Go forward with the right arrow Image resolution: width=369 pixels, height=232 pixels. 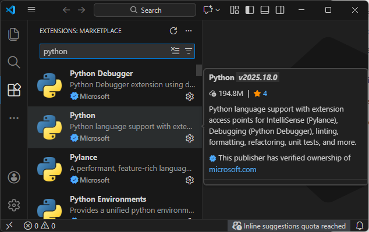[x=81, y=10]
